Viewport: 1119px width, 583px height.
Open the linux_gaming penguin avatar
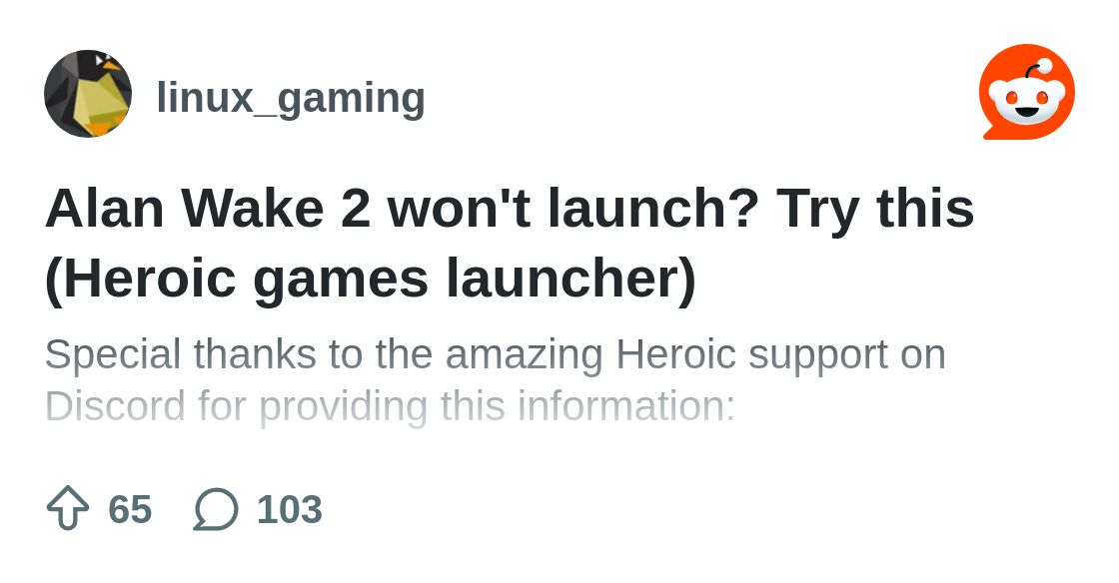[88, 94]
